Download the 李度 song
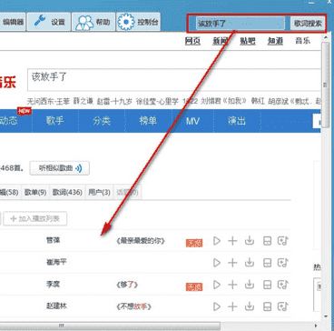The width and height of the screenshot is (334, 331). coord(250,285)
